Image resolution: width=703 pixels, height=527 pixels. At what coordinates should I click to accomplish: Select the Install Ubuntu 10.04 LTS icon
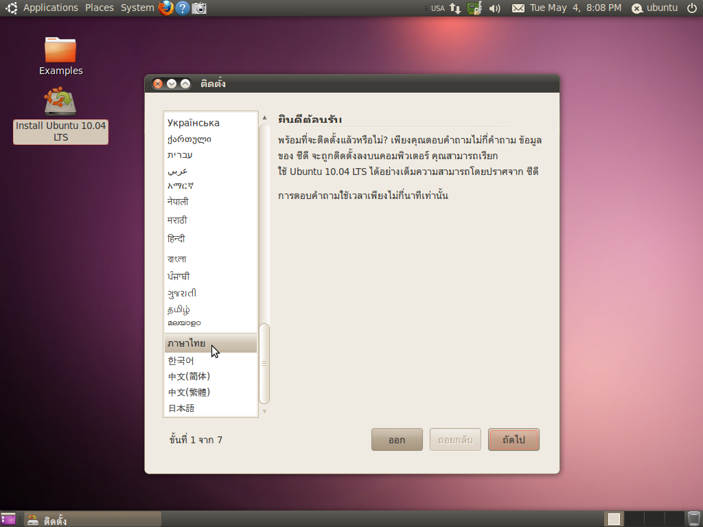tap(60, 115)
